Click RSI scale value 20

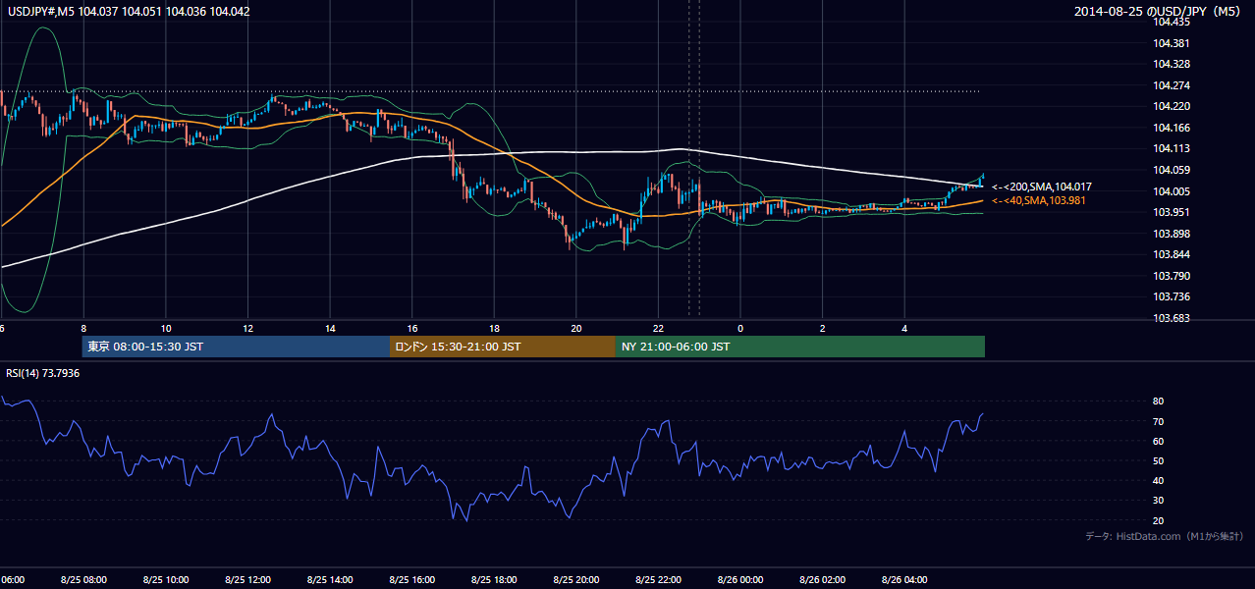[x=1159, y=520]
